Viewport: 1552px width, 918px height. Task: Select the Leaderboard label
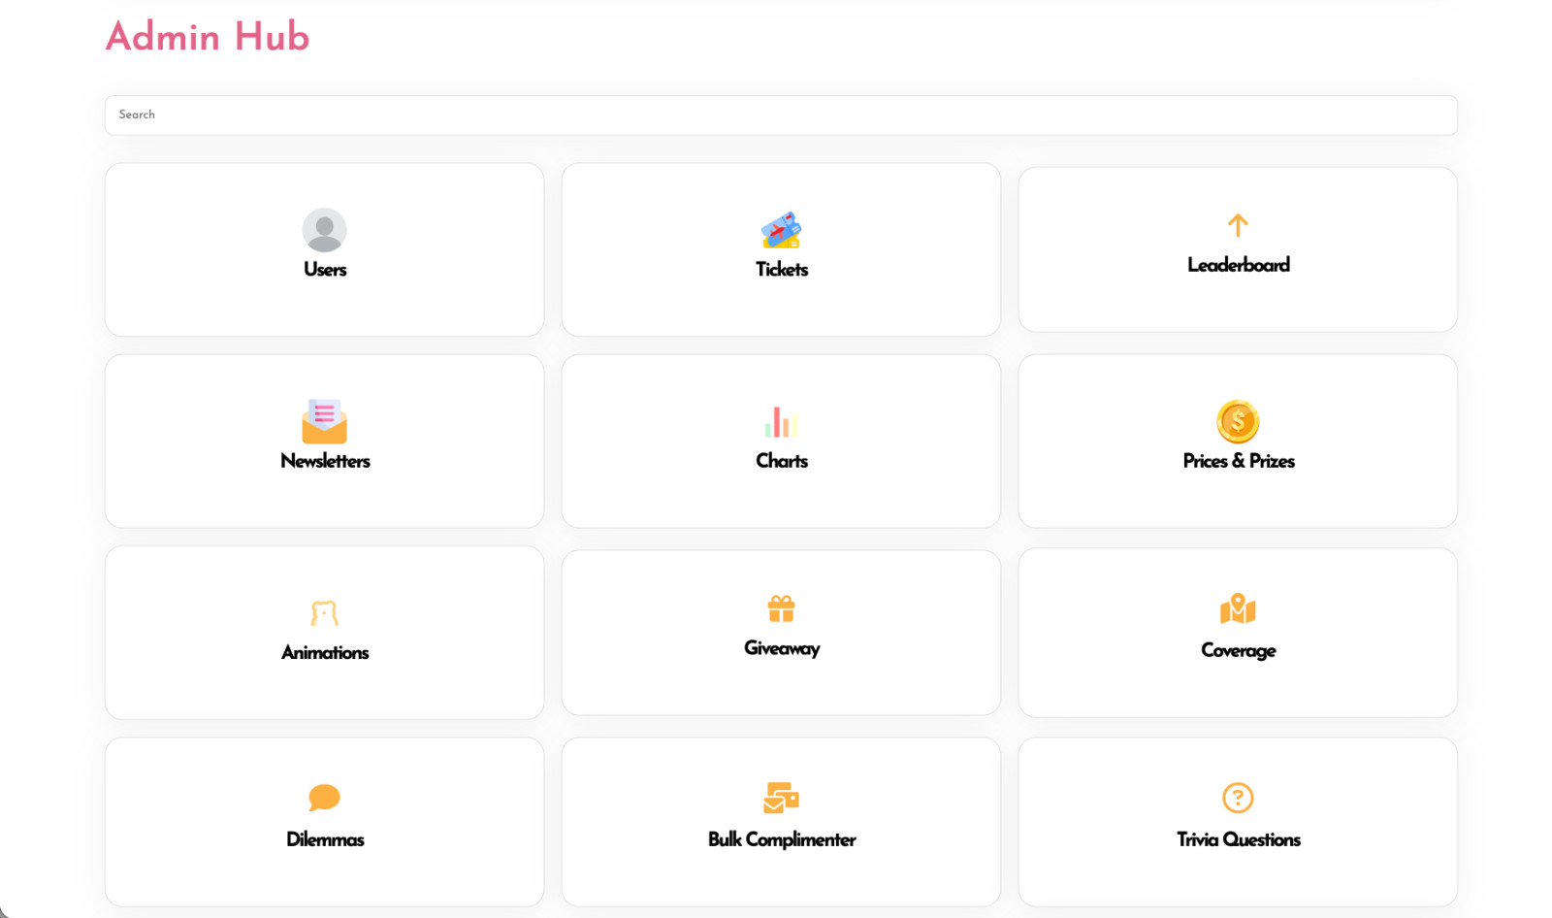[1239, 265]
